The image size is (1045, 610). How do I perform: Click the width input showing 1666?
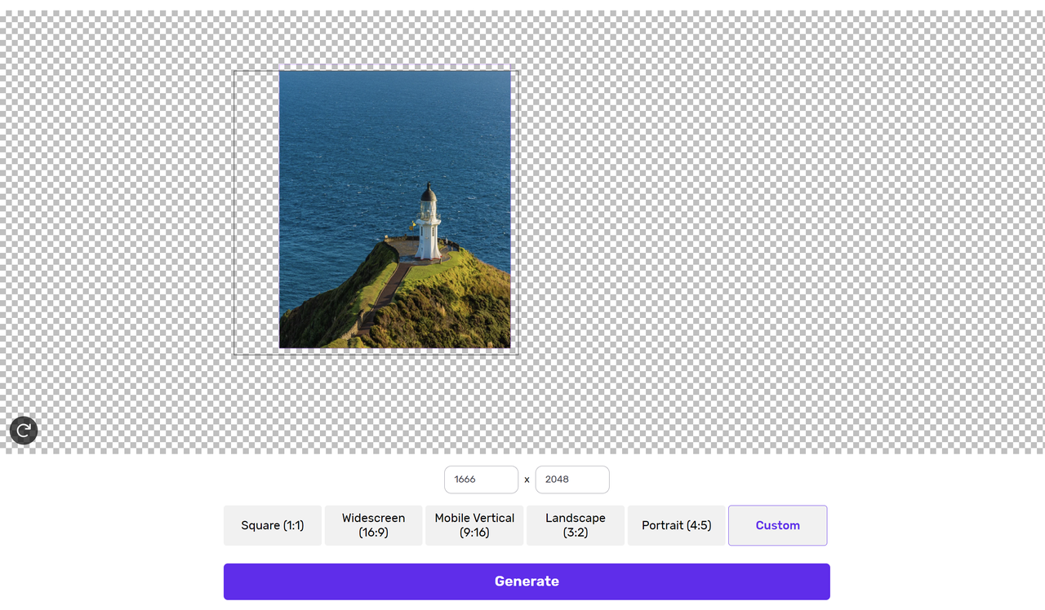click(x=481, y=480)
